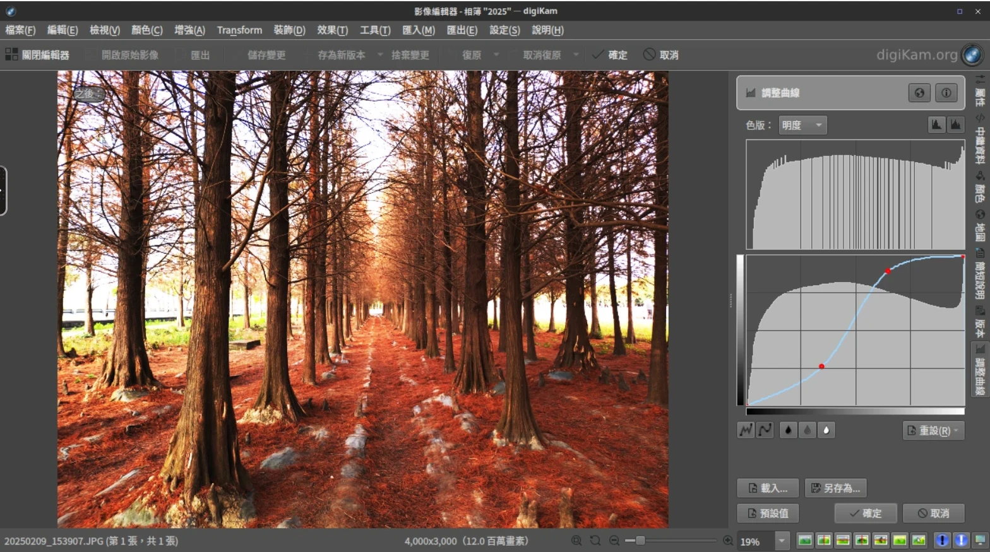Switch to free-hand curve drawing mode

point(746,430)
